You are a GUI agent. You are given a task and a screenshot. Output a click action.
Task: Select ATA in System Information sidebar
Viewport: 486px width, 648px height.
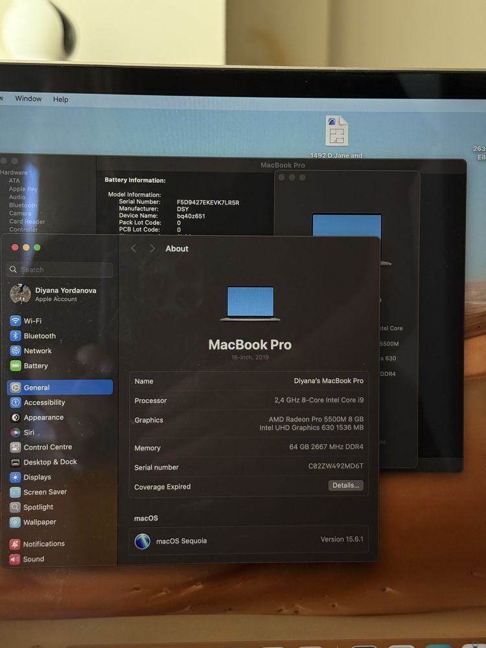(x=14, y=181)
